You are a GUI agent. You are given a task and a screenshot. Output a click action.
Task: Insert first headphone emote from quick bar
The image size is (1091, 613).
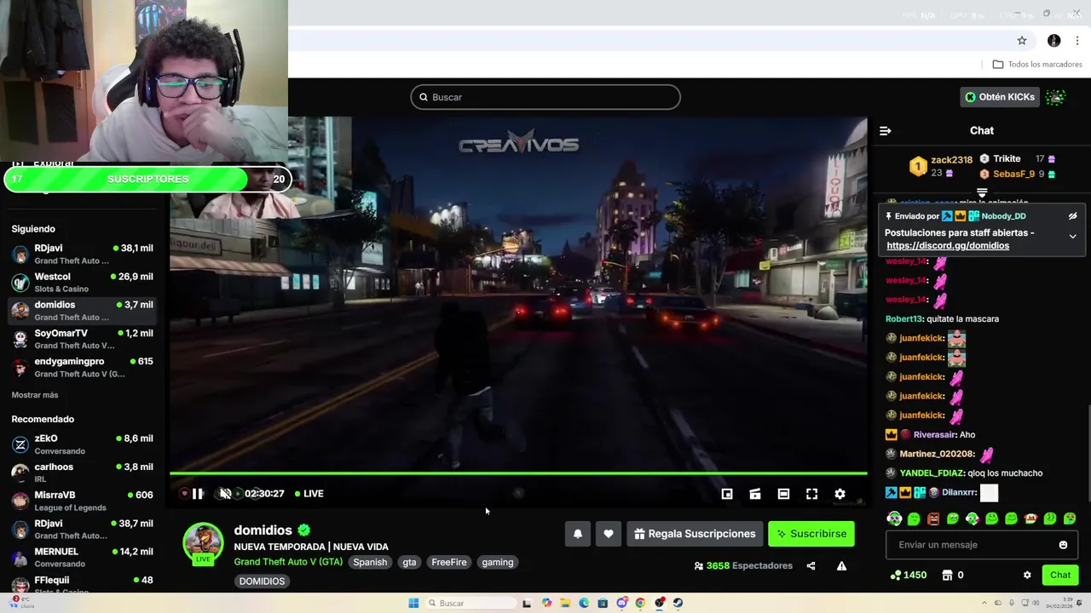click(x=894, y=518)
